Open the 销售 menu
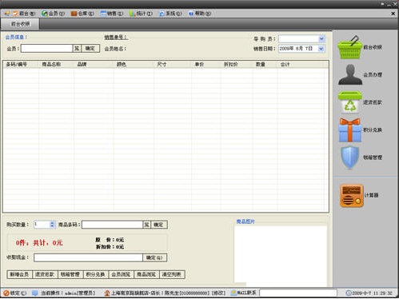Viewport: 399px width, 299px height. [x=112, y=14]
